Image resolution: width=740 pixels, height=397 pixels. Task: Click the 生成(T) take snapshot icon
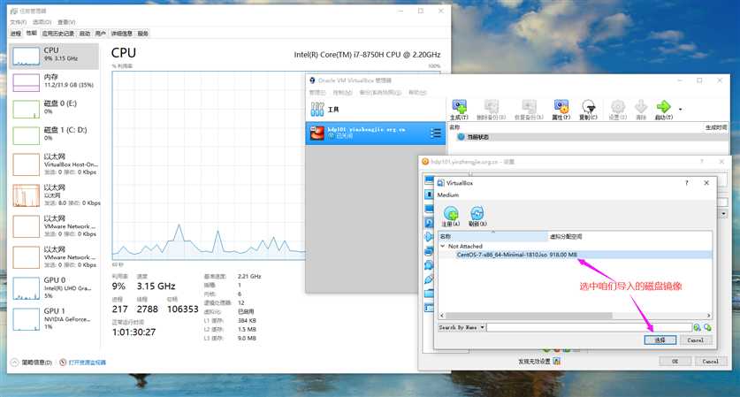[x=459, y=107]
